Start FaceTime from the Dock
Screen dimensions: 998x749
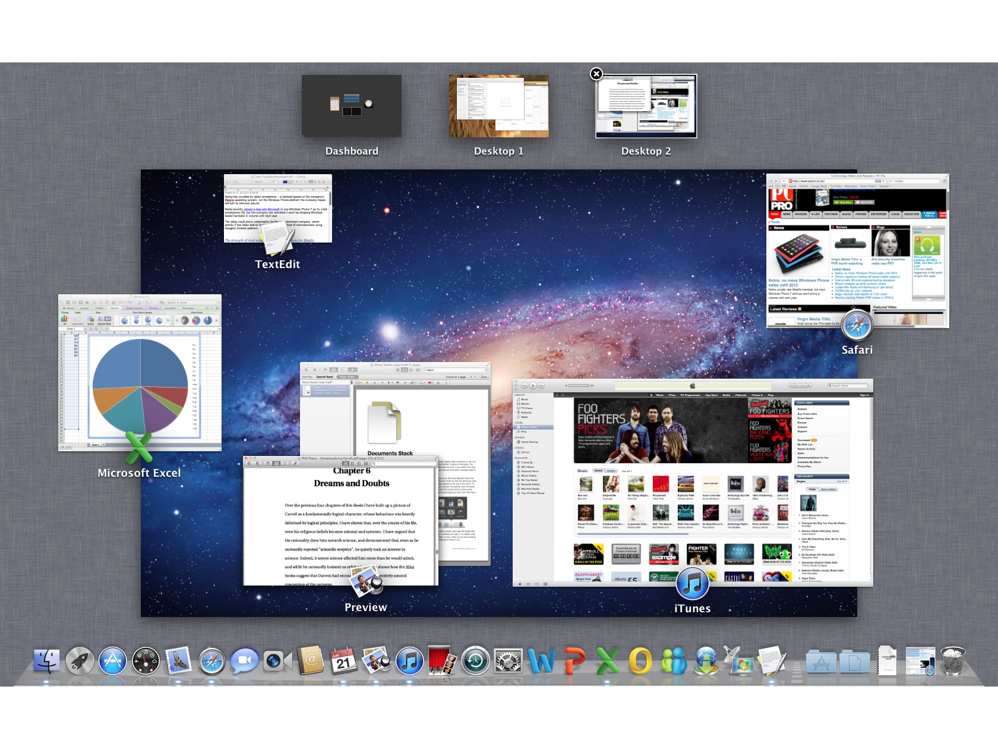pyautogui.click(x=277, y=661)
